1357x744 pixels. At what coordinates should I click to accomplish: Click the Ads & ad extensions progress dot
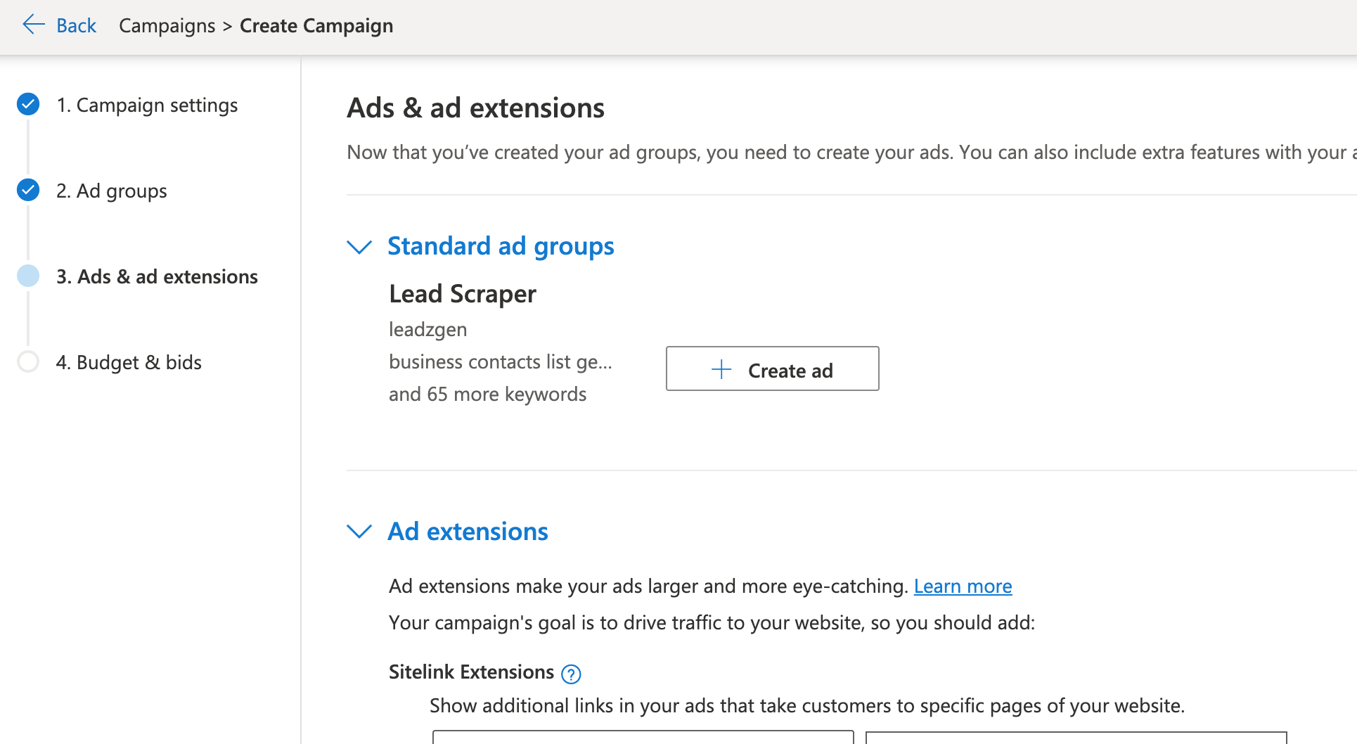[27, 276]
